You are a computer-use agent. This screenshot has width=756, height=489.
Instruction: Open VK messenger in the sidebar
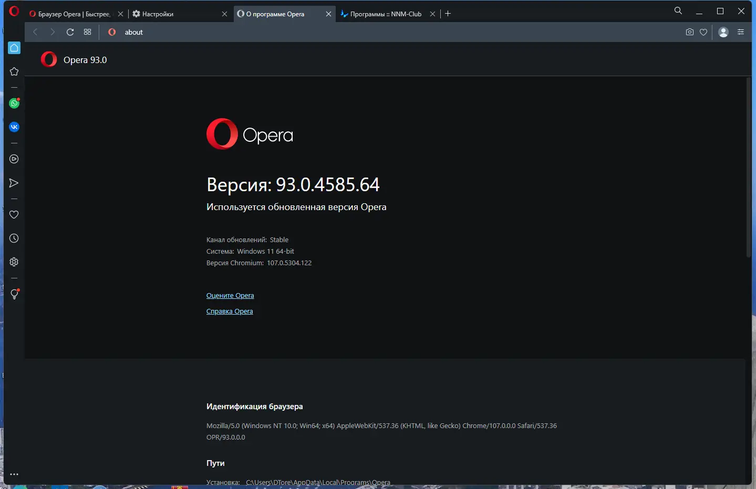coord(14,127)
